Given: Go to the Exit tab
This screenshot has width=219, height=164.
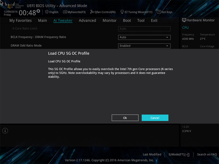Looking at the screenshot, I should pos(154,21).
